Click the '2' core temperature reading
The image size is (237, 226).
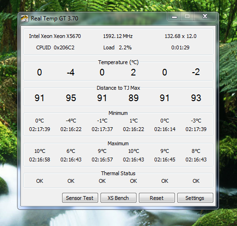coord(133,72)
